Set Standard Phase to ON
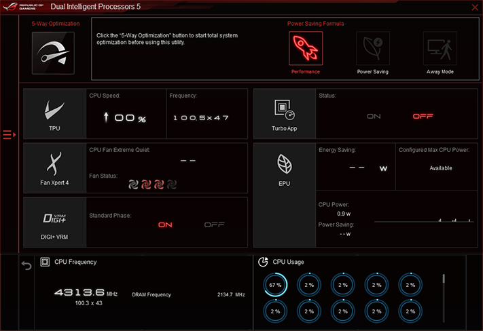483x331 pixels. pos(165,225)
